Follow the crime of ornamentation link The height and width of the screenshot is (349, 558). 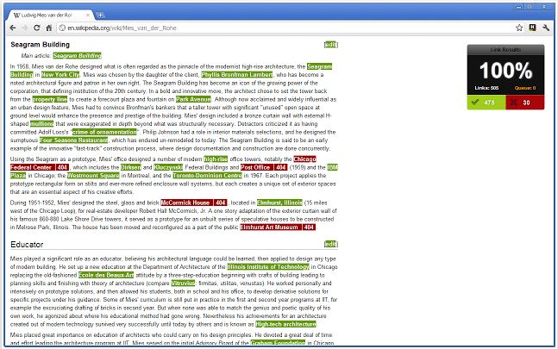click(x=104, y=132)
